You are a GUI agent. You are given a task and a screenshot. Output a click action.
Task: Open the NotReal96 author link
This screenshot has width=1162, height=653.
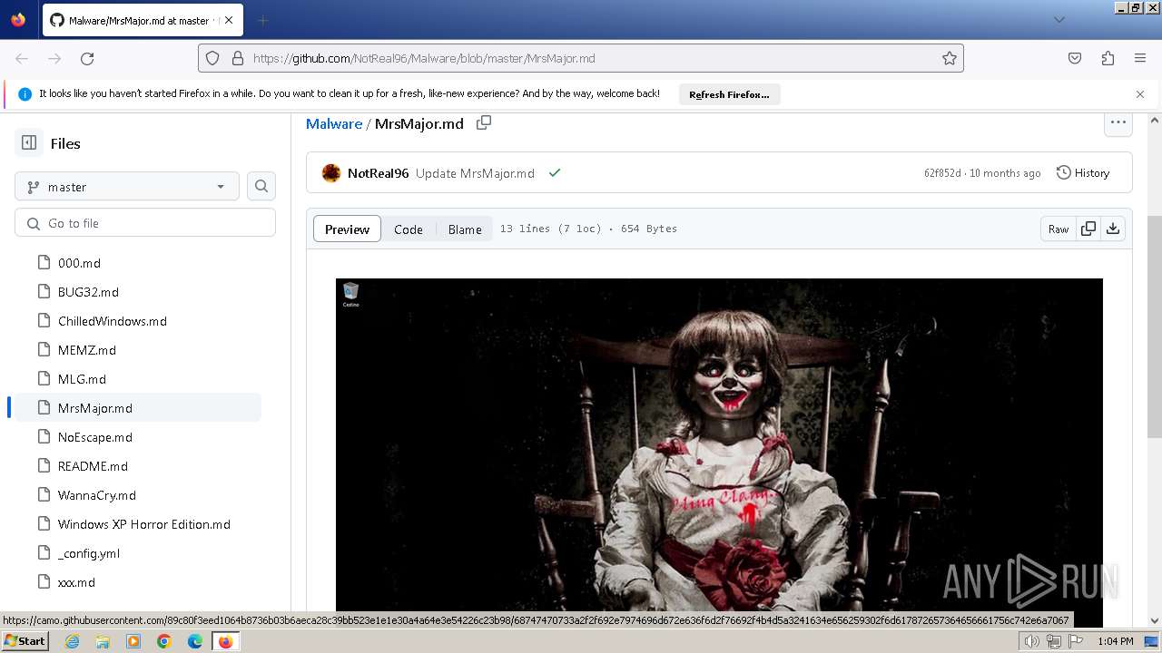(378, 172)
